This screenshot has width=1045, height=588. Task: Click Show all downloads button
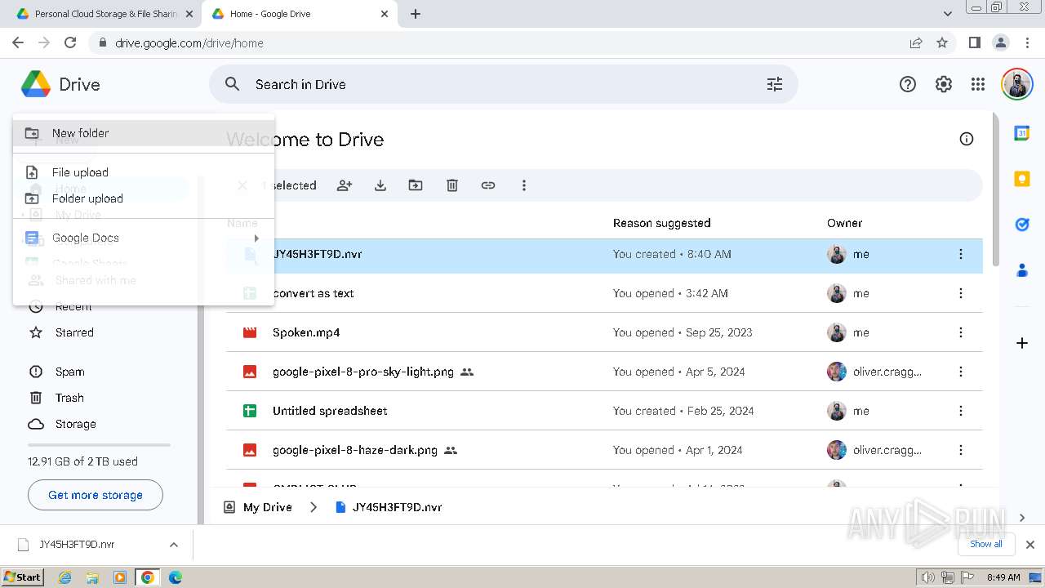986,544
